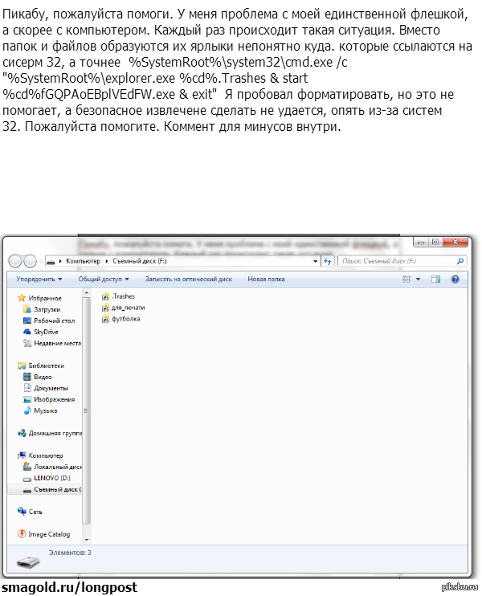This screenshot has width=482, height=596.
Task: Click inside the search Съемный диск field
Action: (x=395, y=261)
